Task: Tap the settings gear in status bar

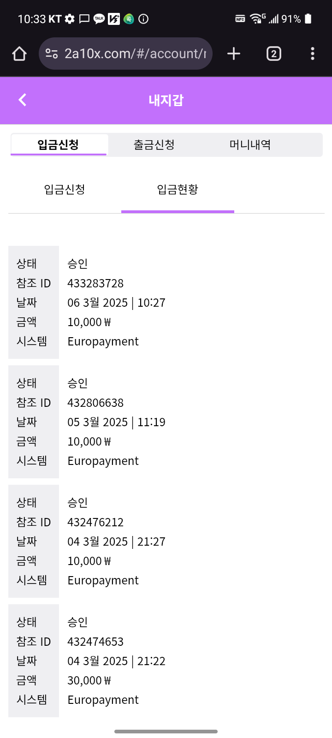Action: click(x=70, y=19)
